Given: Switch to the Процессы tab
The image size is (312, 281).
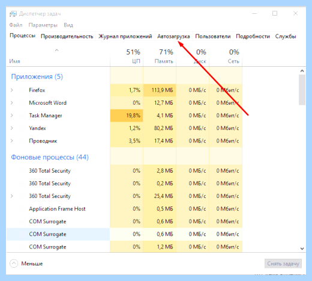Looking at the screenshot, I should pos(23,36).
